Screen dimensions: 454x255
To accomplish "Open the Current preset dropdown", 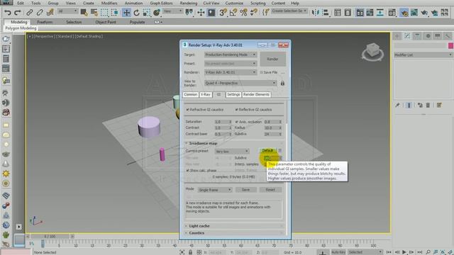I will [x=232, y=151].
